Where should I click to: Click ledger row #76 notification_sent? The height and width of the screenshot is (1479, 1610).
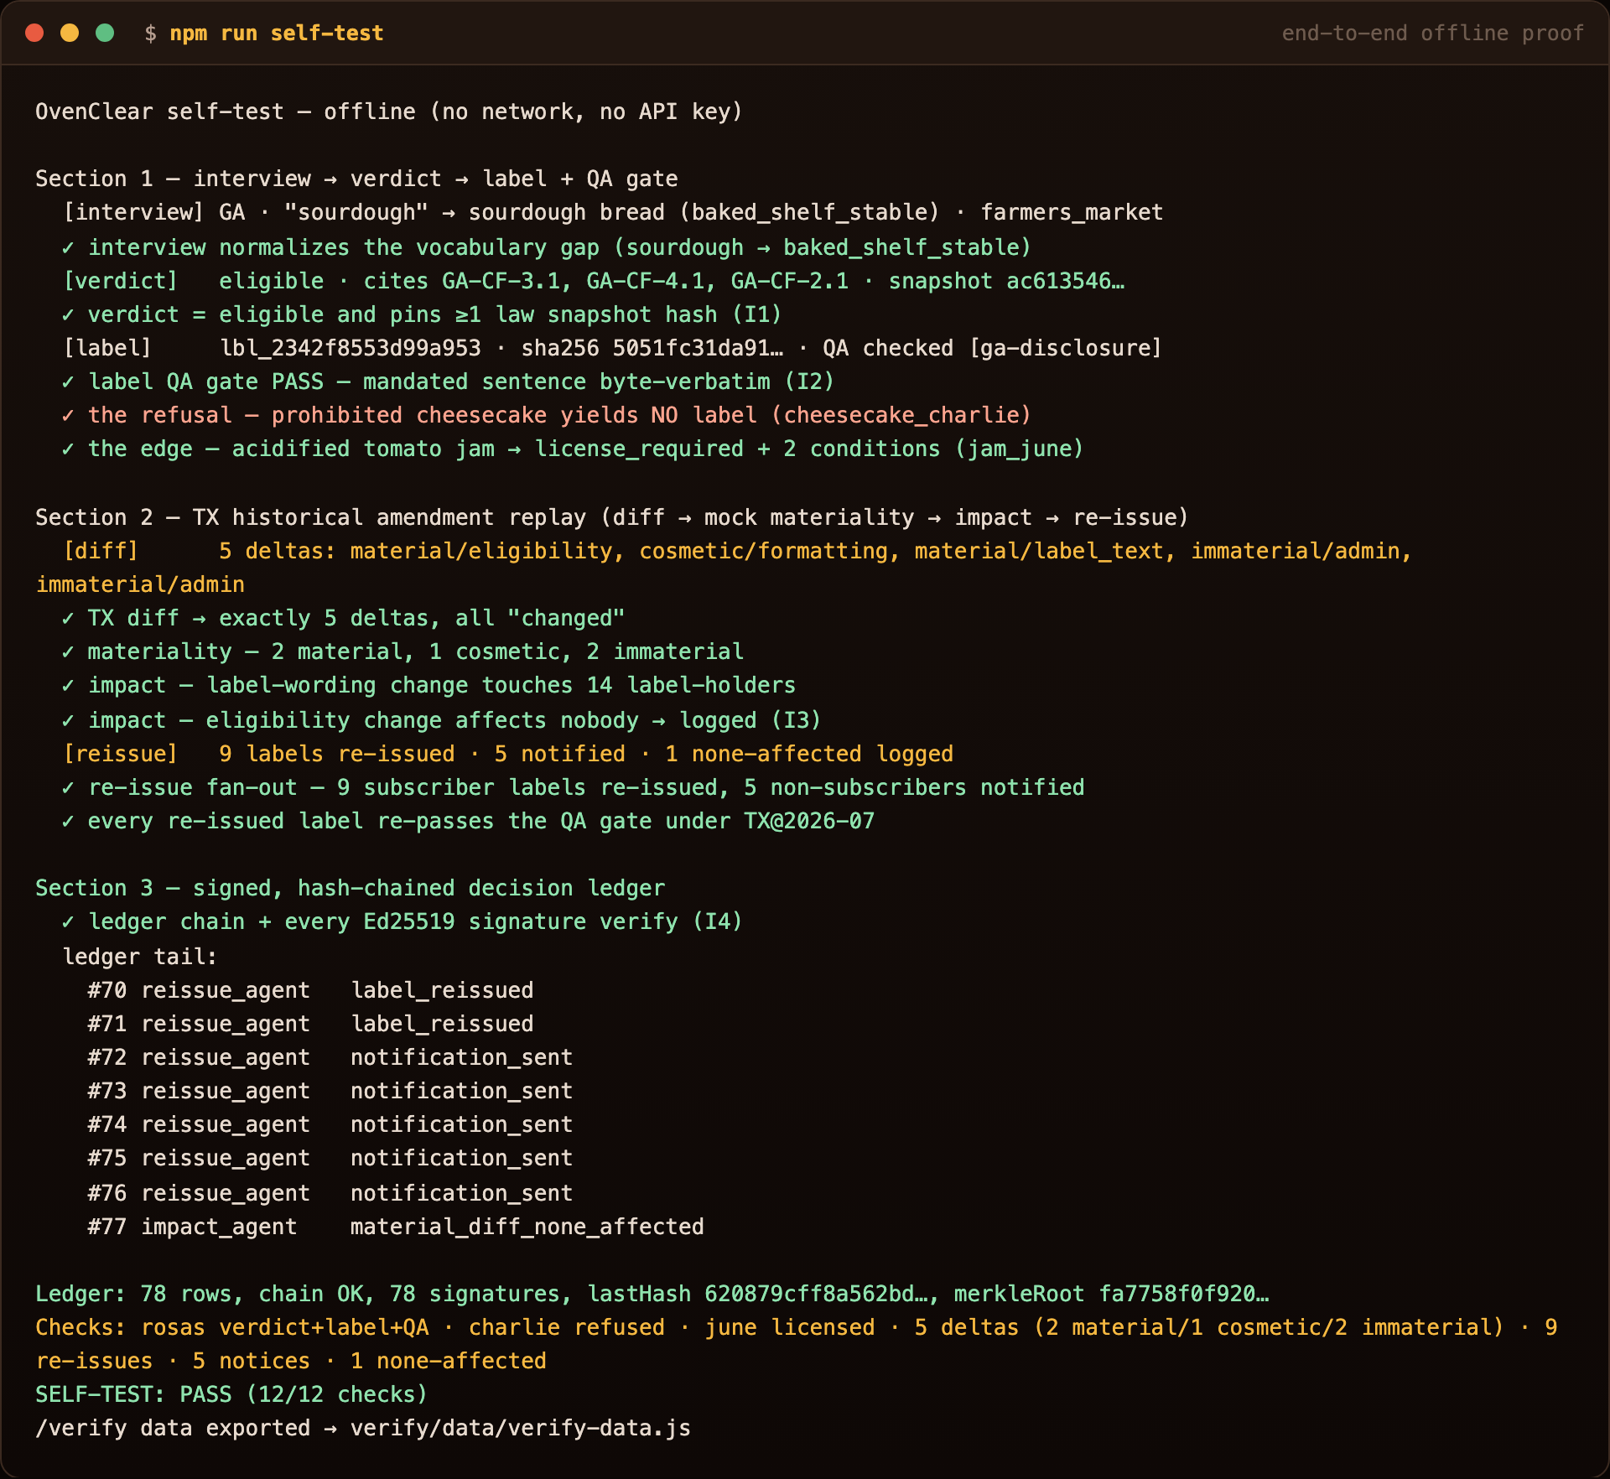(330, 1193)
